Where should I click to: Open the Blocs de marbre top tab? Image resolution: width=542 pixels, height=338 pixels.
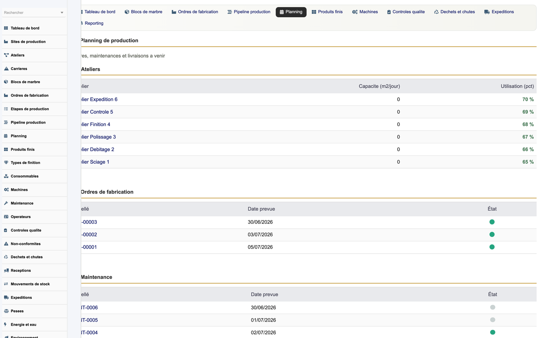144,12
